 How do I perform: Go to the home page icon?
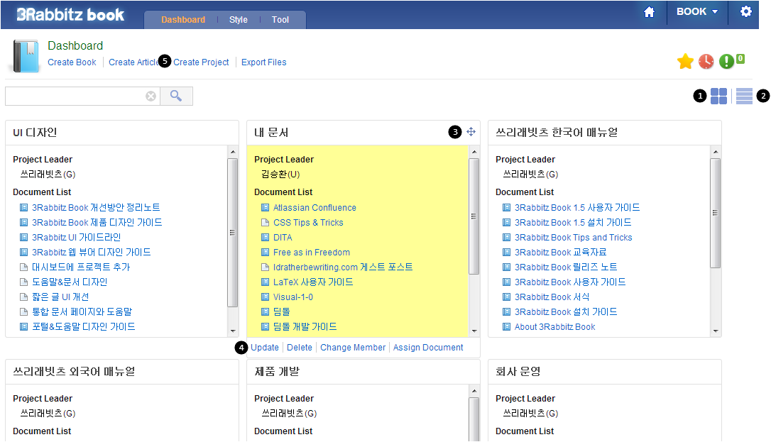coord(649,12)
